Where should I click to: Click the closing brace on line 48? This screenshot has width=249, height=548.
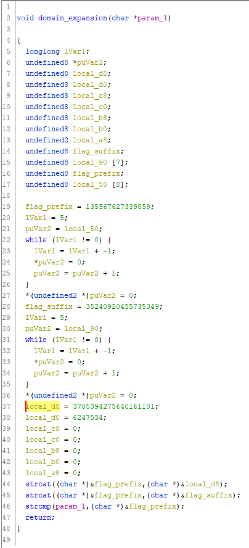click(18, 528)
